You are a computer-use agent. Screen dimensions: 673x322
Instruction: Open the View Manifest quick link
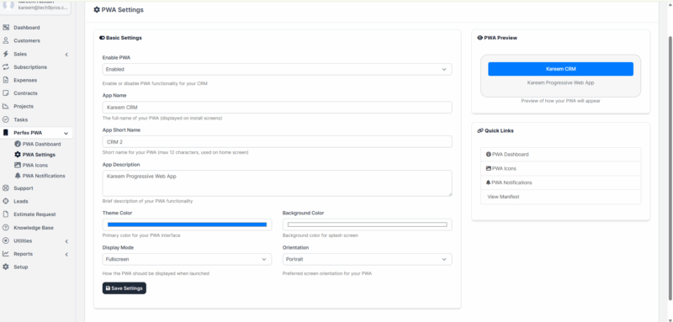[x=560, y=197]
